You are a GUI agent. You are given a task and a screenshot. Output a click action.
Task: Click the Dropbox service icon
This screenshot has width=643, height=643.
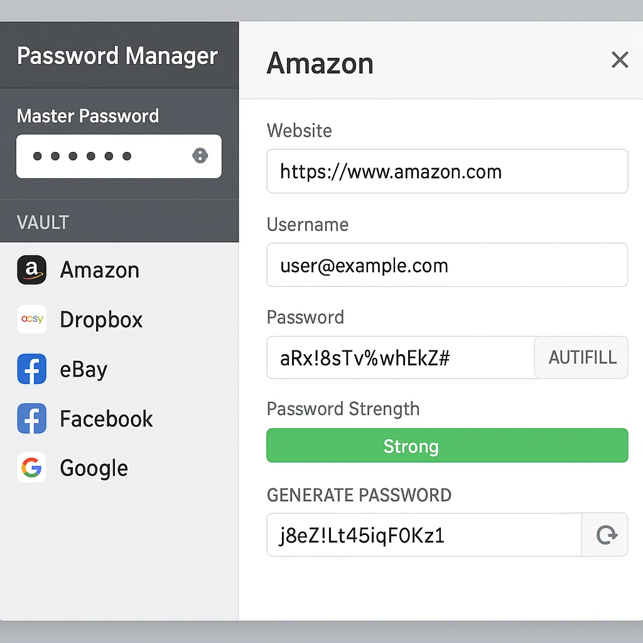[31, 320]
